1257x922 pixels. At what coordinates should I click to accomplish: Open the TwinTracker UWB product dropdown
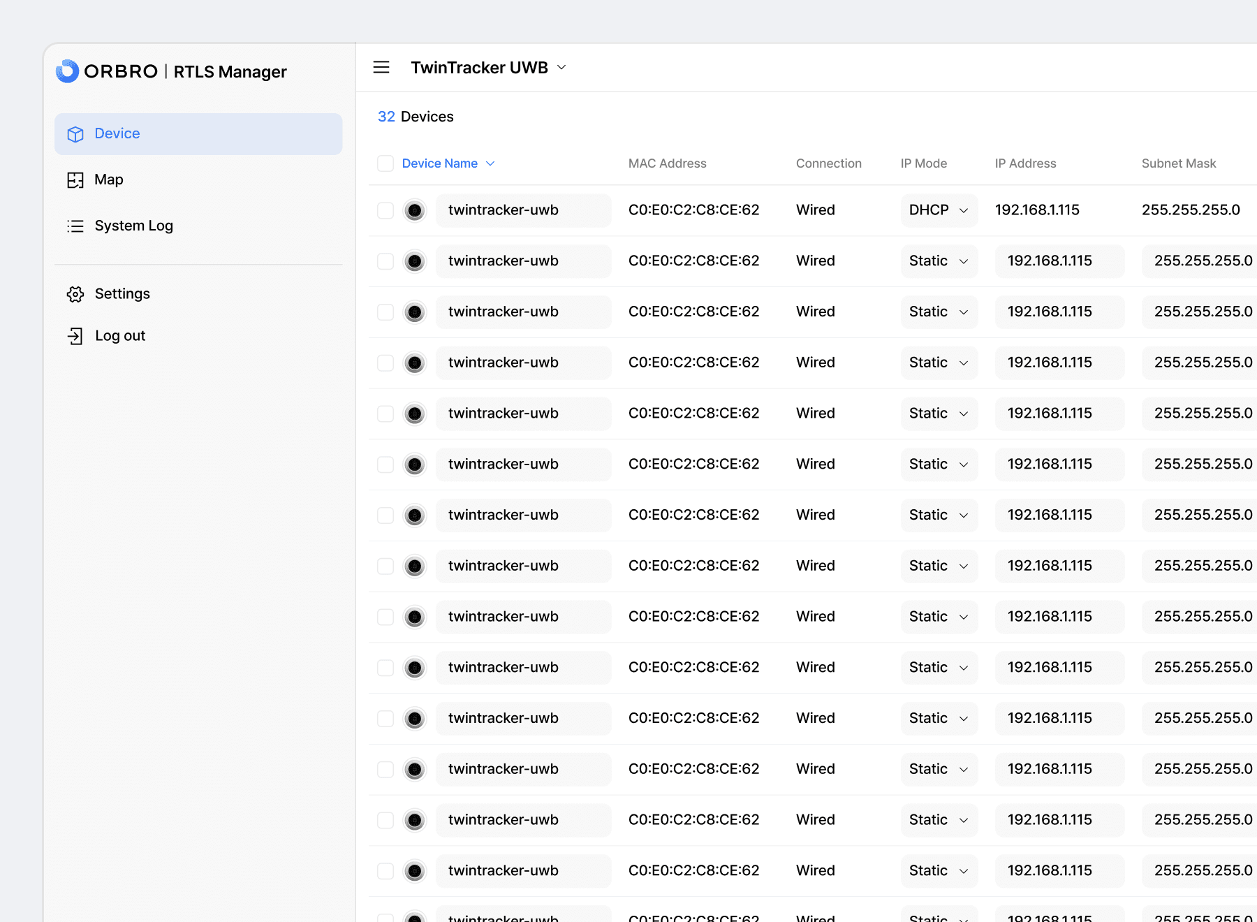pyautogui.click(x=488, y=68)
